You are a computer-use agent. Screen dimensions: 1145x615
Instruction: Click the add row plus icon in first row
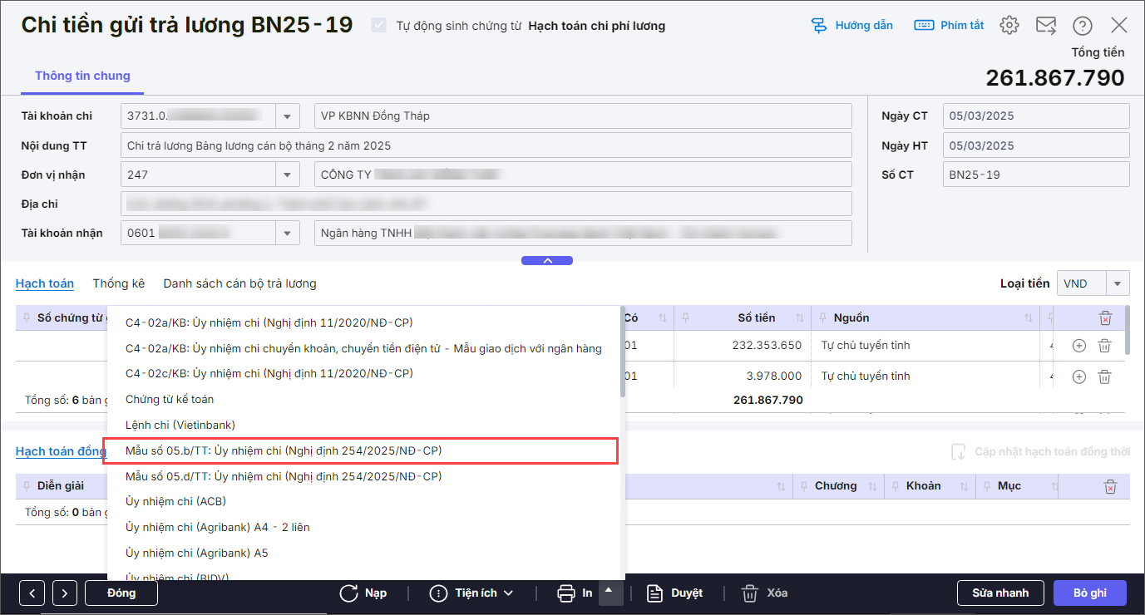pyautogui.click(x=1079, y=346)
